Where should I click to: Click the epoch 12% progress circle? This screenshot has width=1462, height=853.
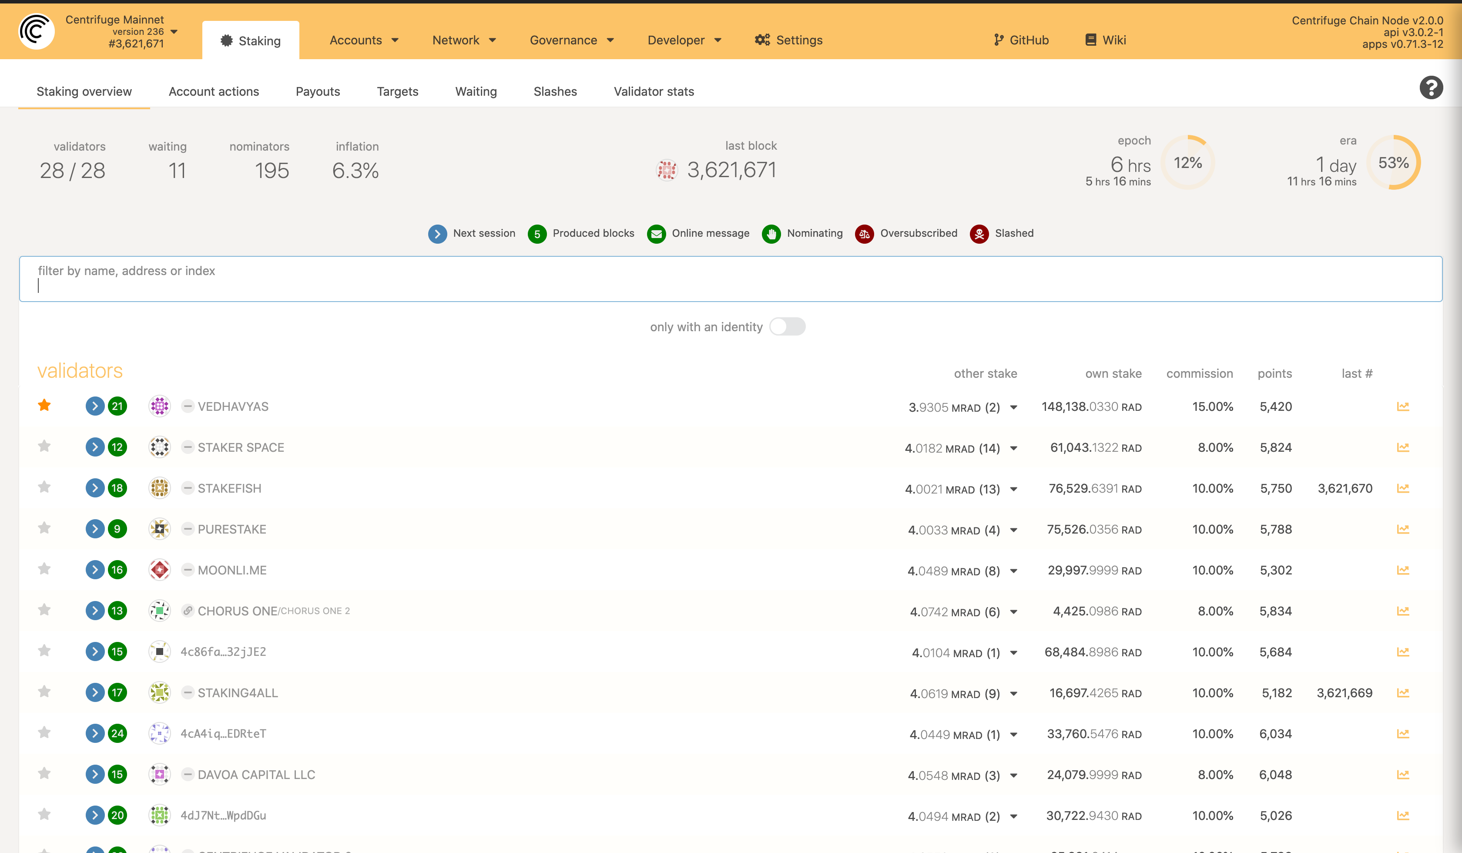pos(1187,162)
